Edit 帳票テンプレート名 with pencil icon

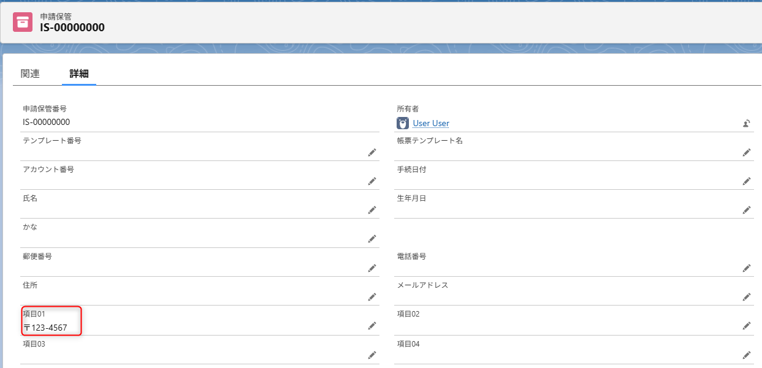point(746,152)
